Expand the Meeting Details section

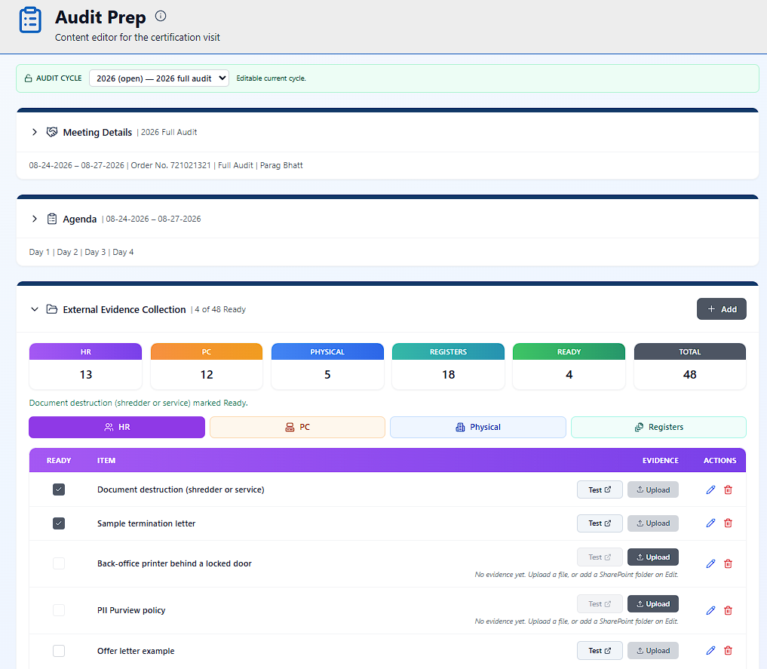click(34, 132)
